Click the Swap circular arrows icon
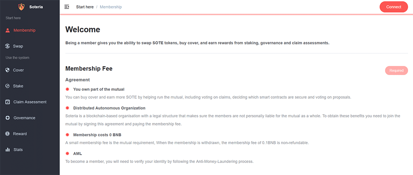The height and width of the screenshot is (175, 413). [8, 46]
